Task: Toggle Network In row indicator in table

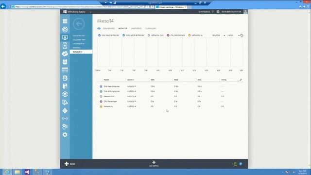Action: tap(101, 106)
